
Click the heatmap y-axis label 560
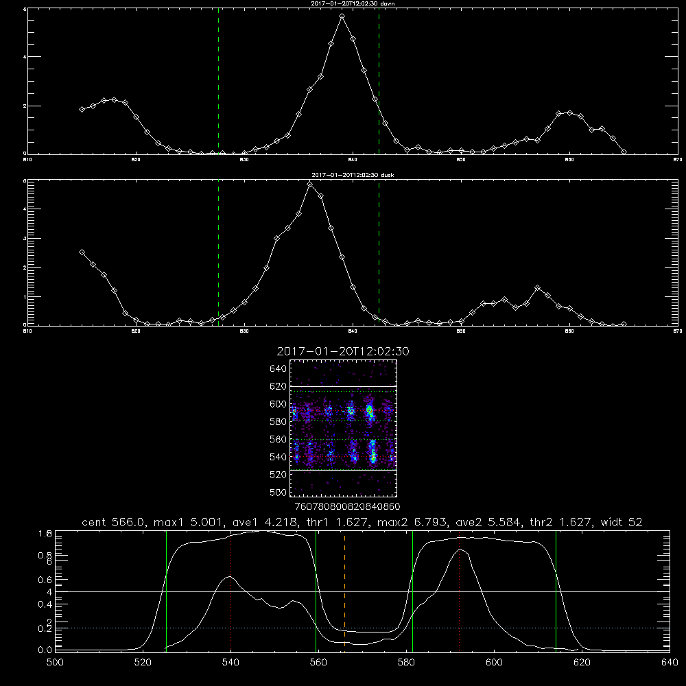pos(278,439)
